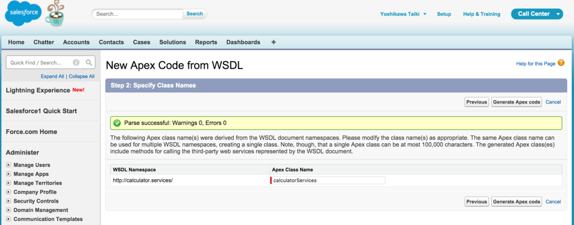Open Help for this Page link
The image size is (574, 225).
(535, 64)
